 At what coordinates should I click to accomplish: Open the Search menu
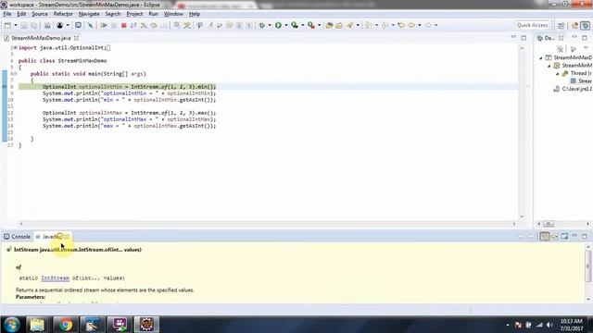[113, 14]
